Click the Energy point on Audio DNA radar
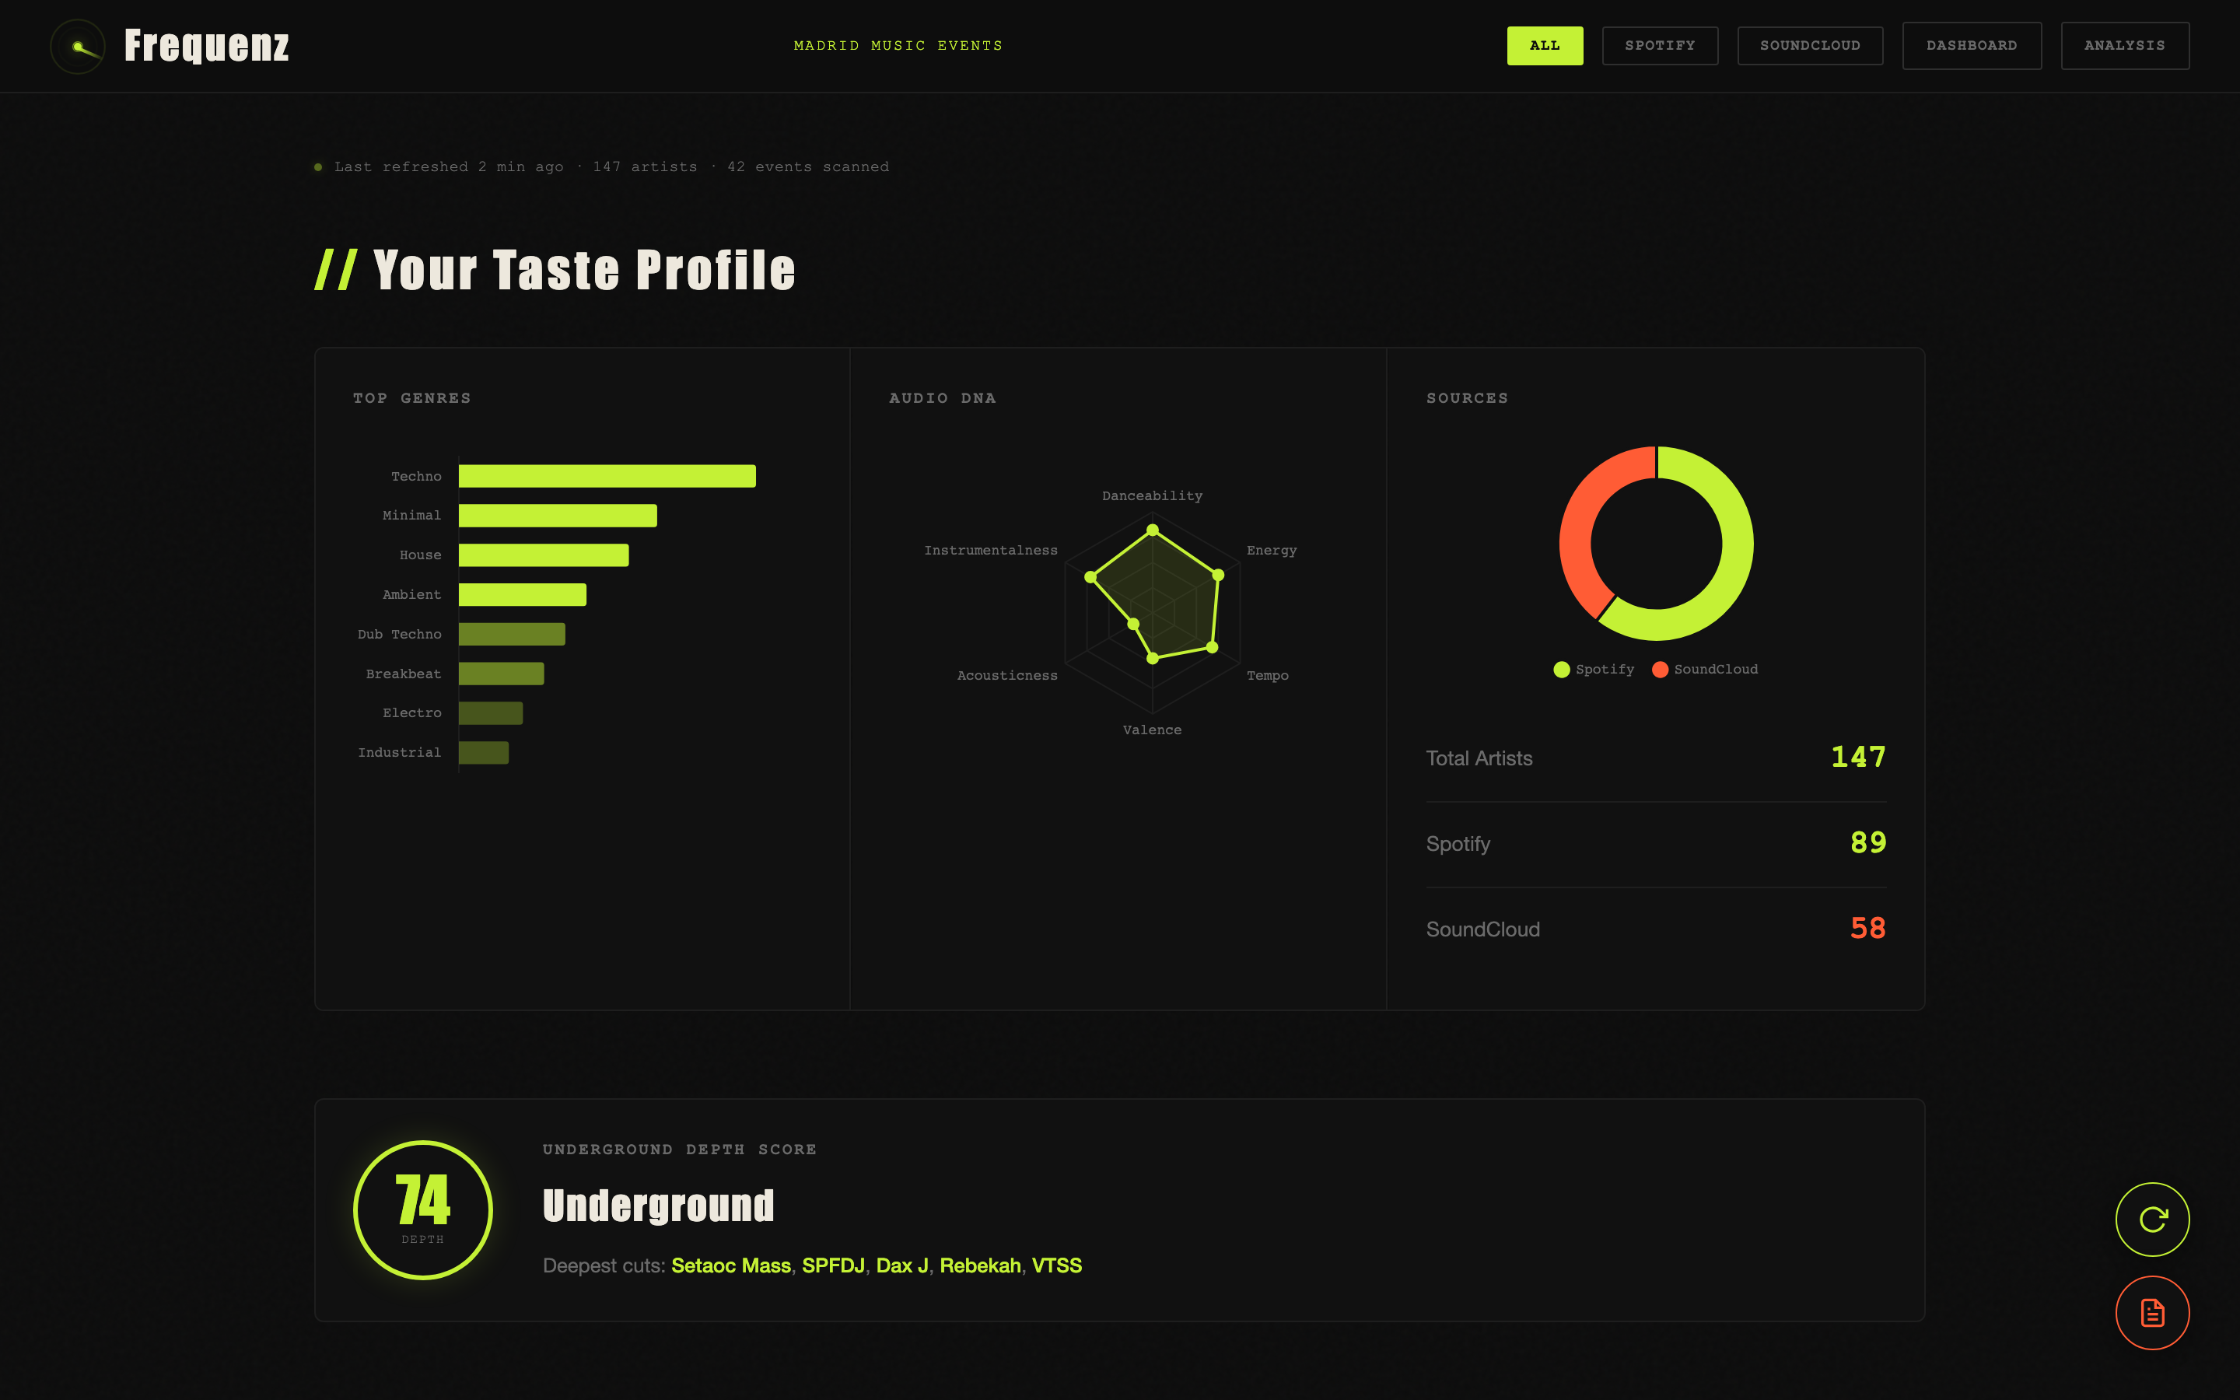Image resolution: width=2240 pixels, height=1400 pixels. pyautogui.click(x=1220, y=574)
